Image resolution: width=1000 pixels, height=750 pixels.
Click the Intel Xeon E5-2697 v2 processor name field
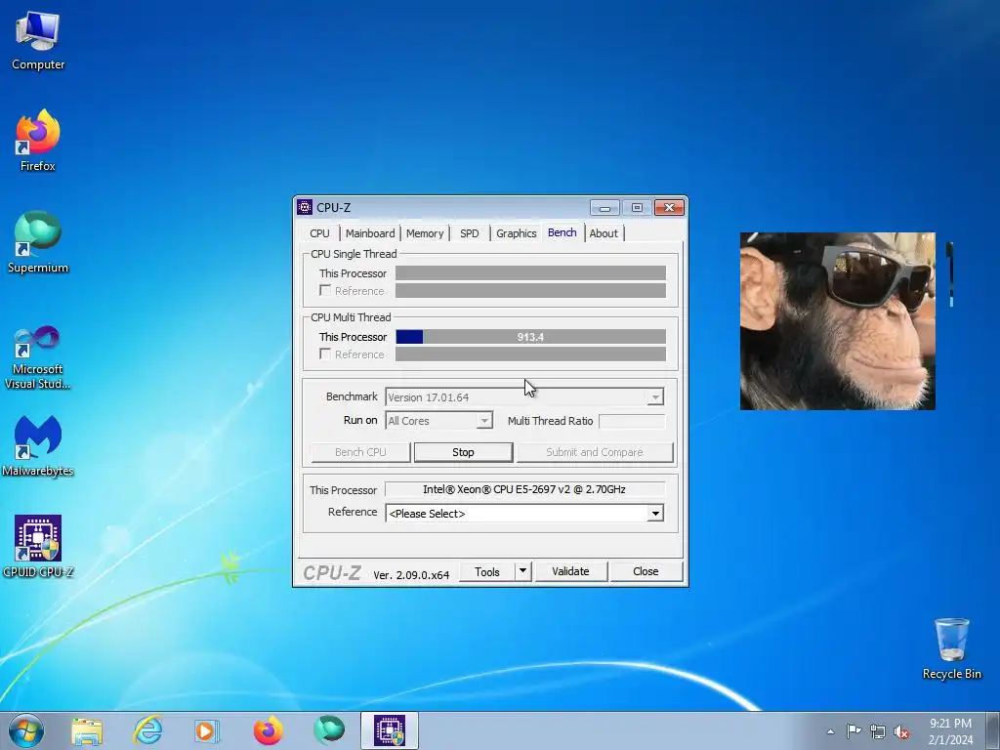(524, 490)
